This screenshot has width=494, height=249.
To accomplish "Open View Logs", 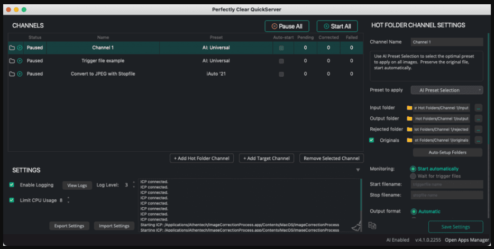I will pos(77,186).
